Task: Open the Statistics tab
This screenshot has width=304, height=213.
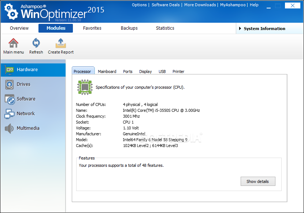Action: (x=165, y=28)
